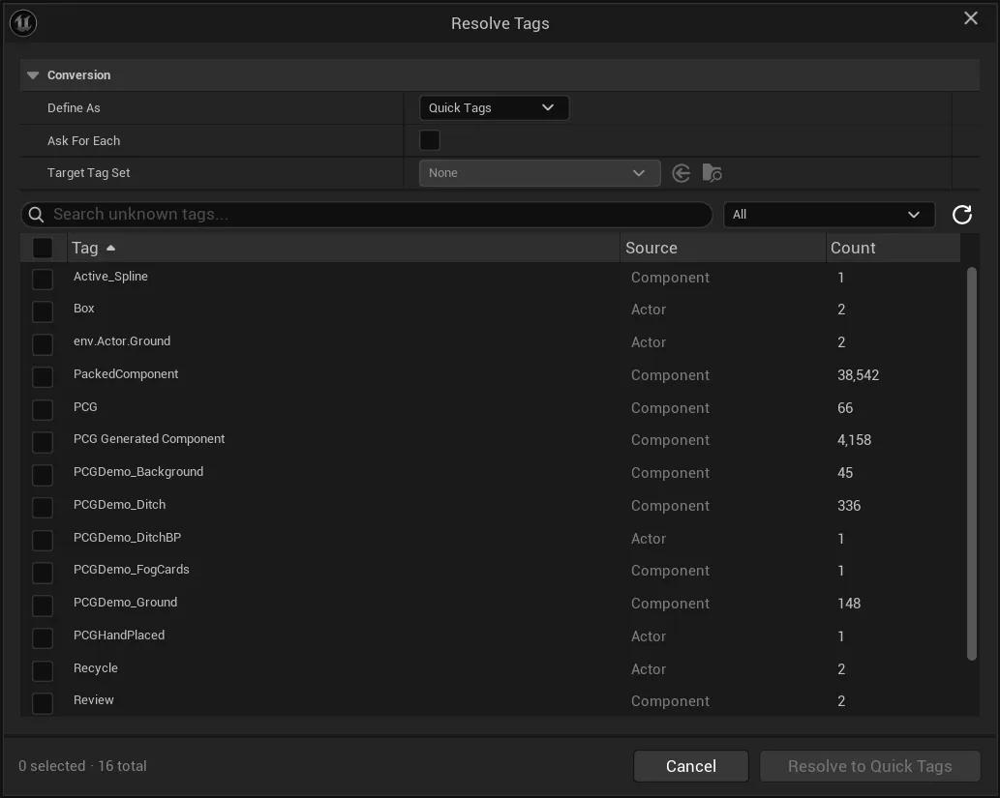Check the Review tag checkbox
This screenshot has width=1000, height=798.
click(x=43, y=703)
